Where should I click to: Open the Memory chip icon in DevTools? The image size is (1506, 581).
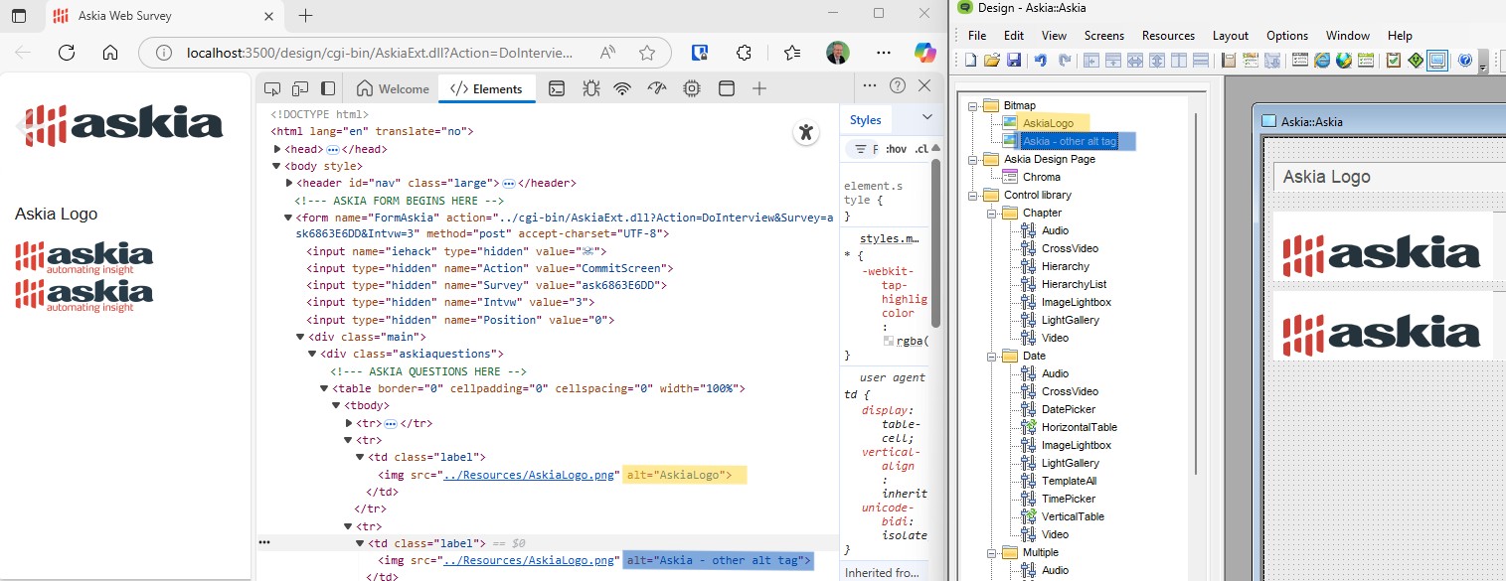(x=692, y=88)
